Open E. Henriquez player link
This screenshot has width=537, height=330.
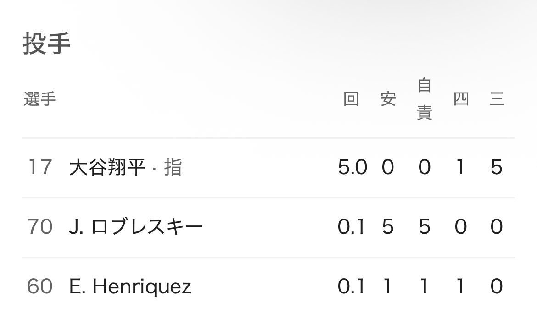[130, 286]
